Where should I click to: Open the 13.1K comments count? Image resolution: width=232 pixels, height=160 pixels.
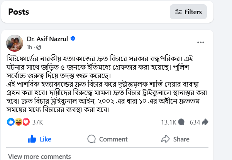(169, 122)
